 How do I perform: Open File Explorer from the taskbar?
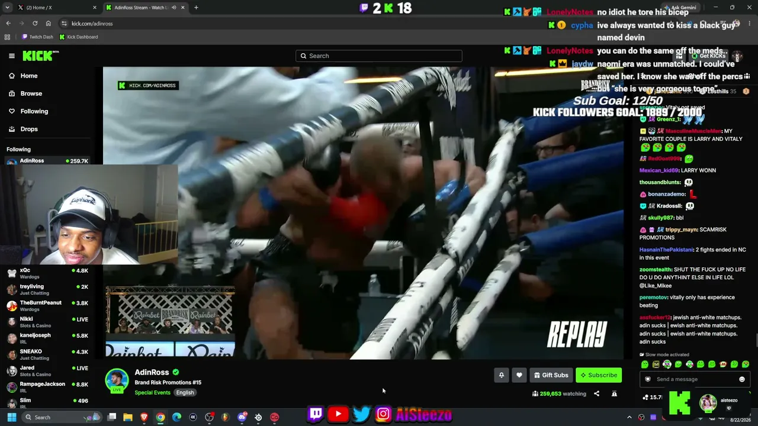pyautogui.click(x=128, y=417)
